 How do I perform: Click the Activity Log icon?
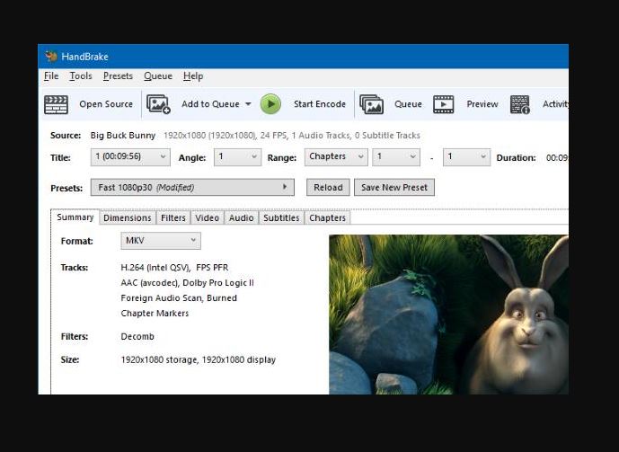tap(519, 104)
